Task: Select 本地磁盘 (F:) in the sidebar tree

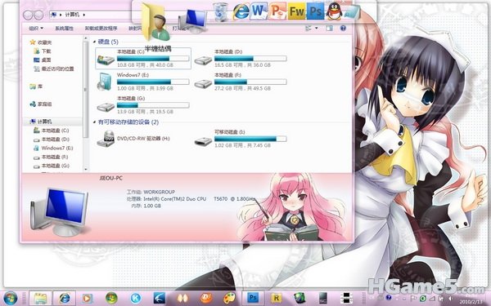Action: click(x=51, y=157)
